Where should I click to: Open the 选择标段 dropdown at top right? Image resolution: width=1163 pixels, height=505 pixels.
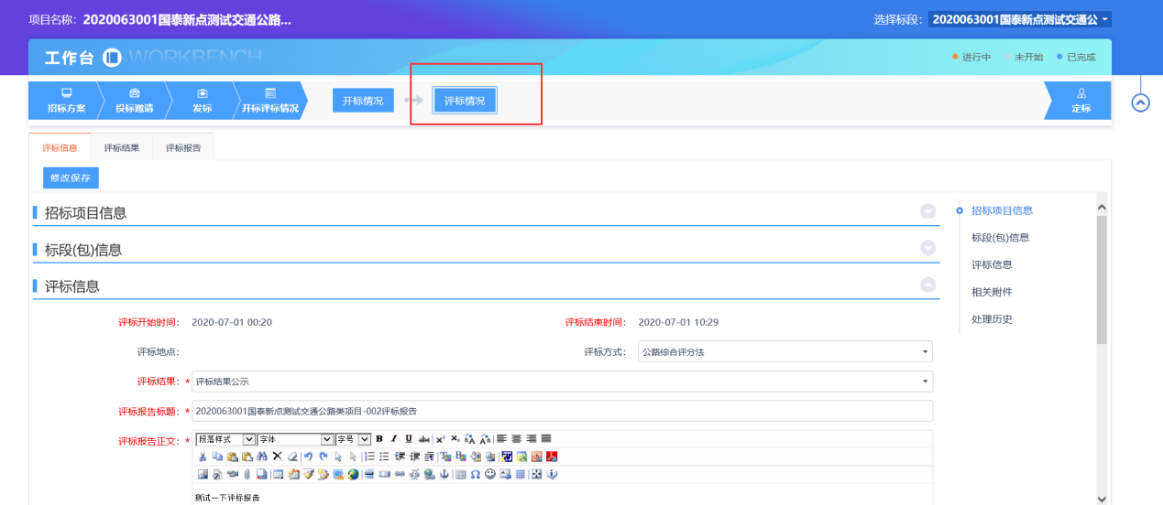[1019, 19]
